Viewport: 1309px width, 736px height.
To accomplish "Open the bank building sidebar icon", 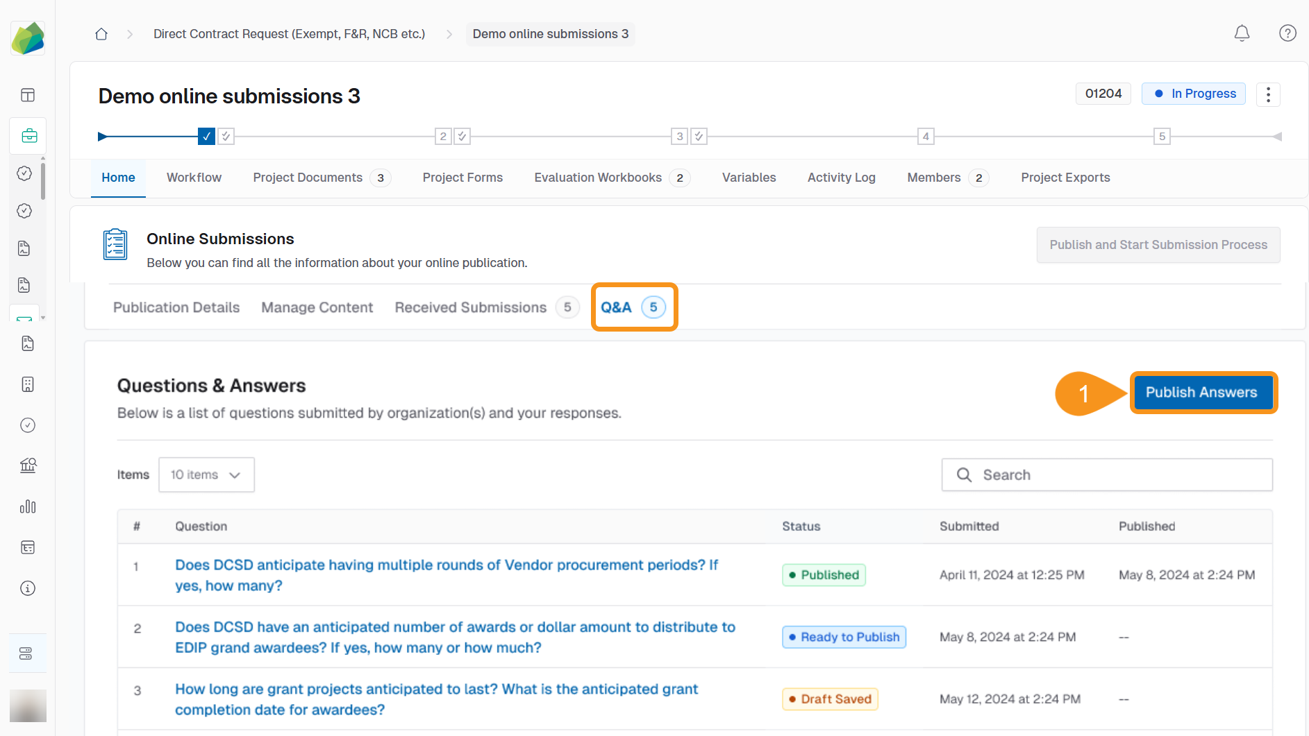I will click(x=28, y=465).
